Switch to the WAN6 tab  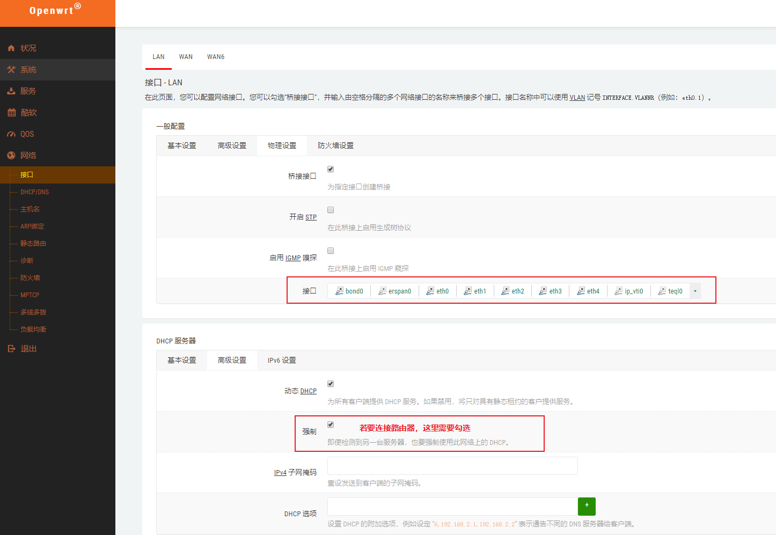(x=216, y=56)
